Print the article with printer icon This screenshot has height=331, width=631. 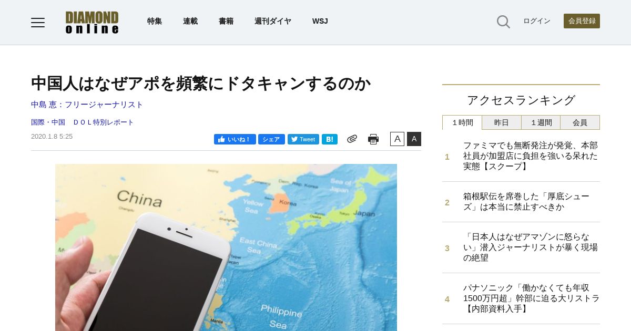click(x=373, y=139)
